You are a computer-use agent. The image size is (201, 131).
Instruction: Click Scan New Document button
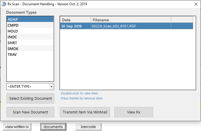point(30,112)
